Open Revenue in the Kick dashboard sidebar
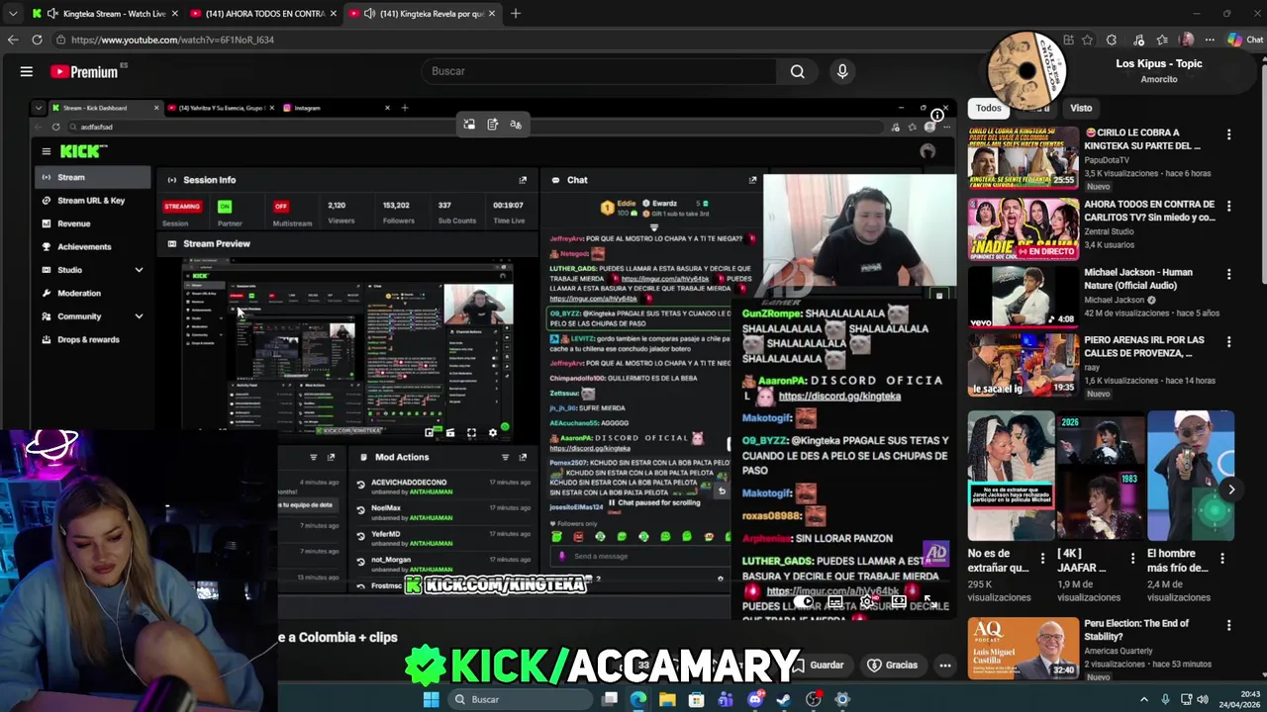 [73, 223]
